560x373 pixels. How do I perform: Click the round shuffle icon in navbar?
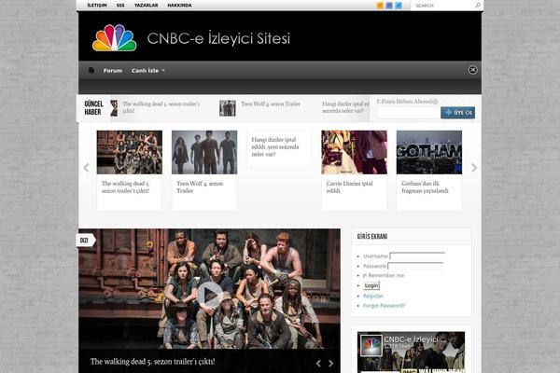472,70
